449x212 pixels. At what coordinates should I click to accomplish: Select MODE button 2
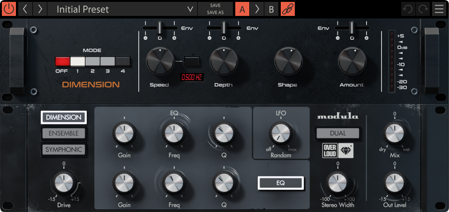(92, 61)
